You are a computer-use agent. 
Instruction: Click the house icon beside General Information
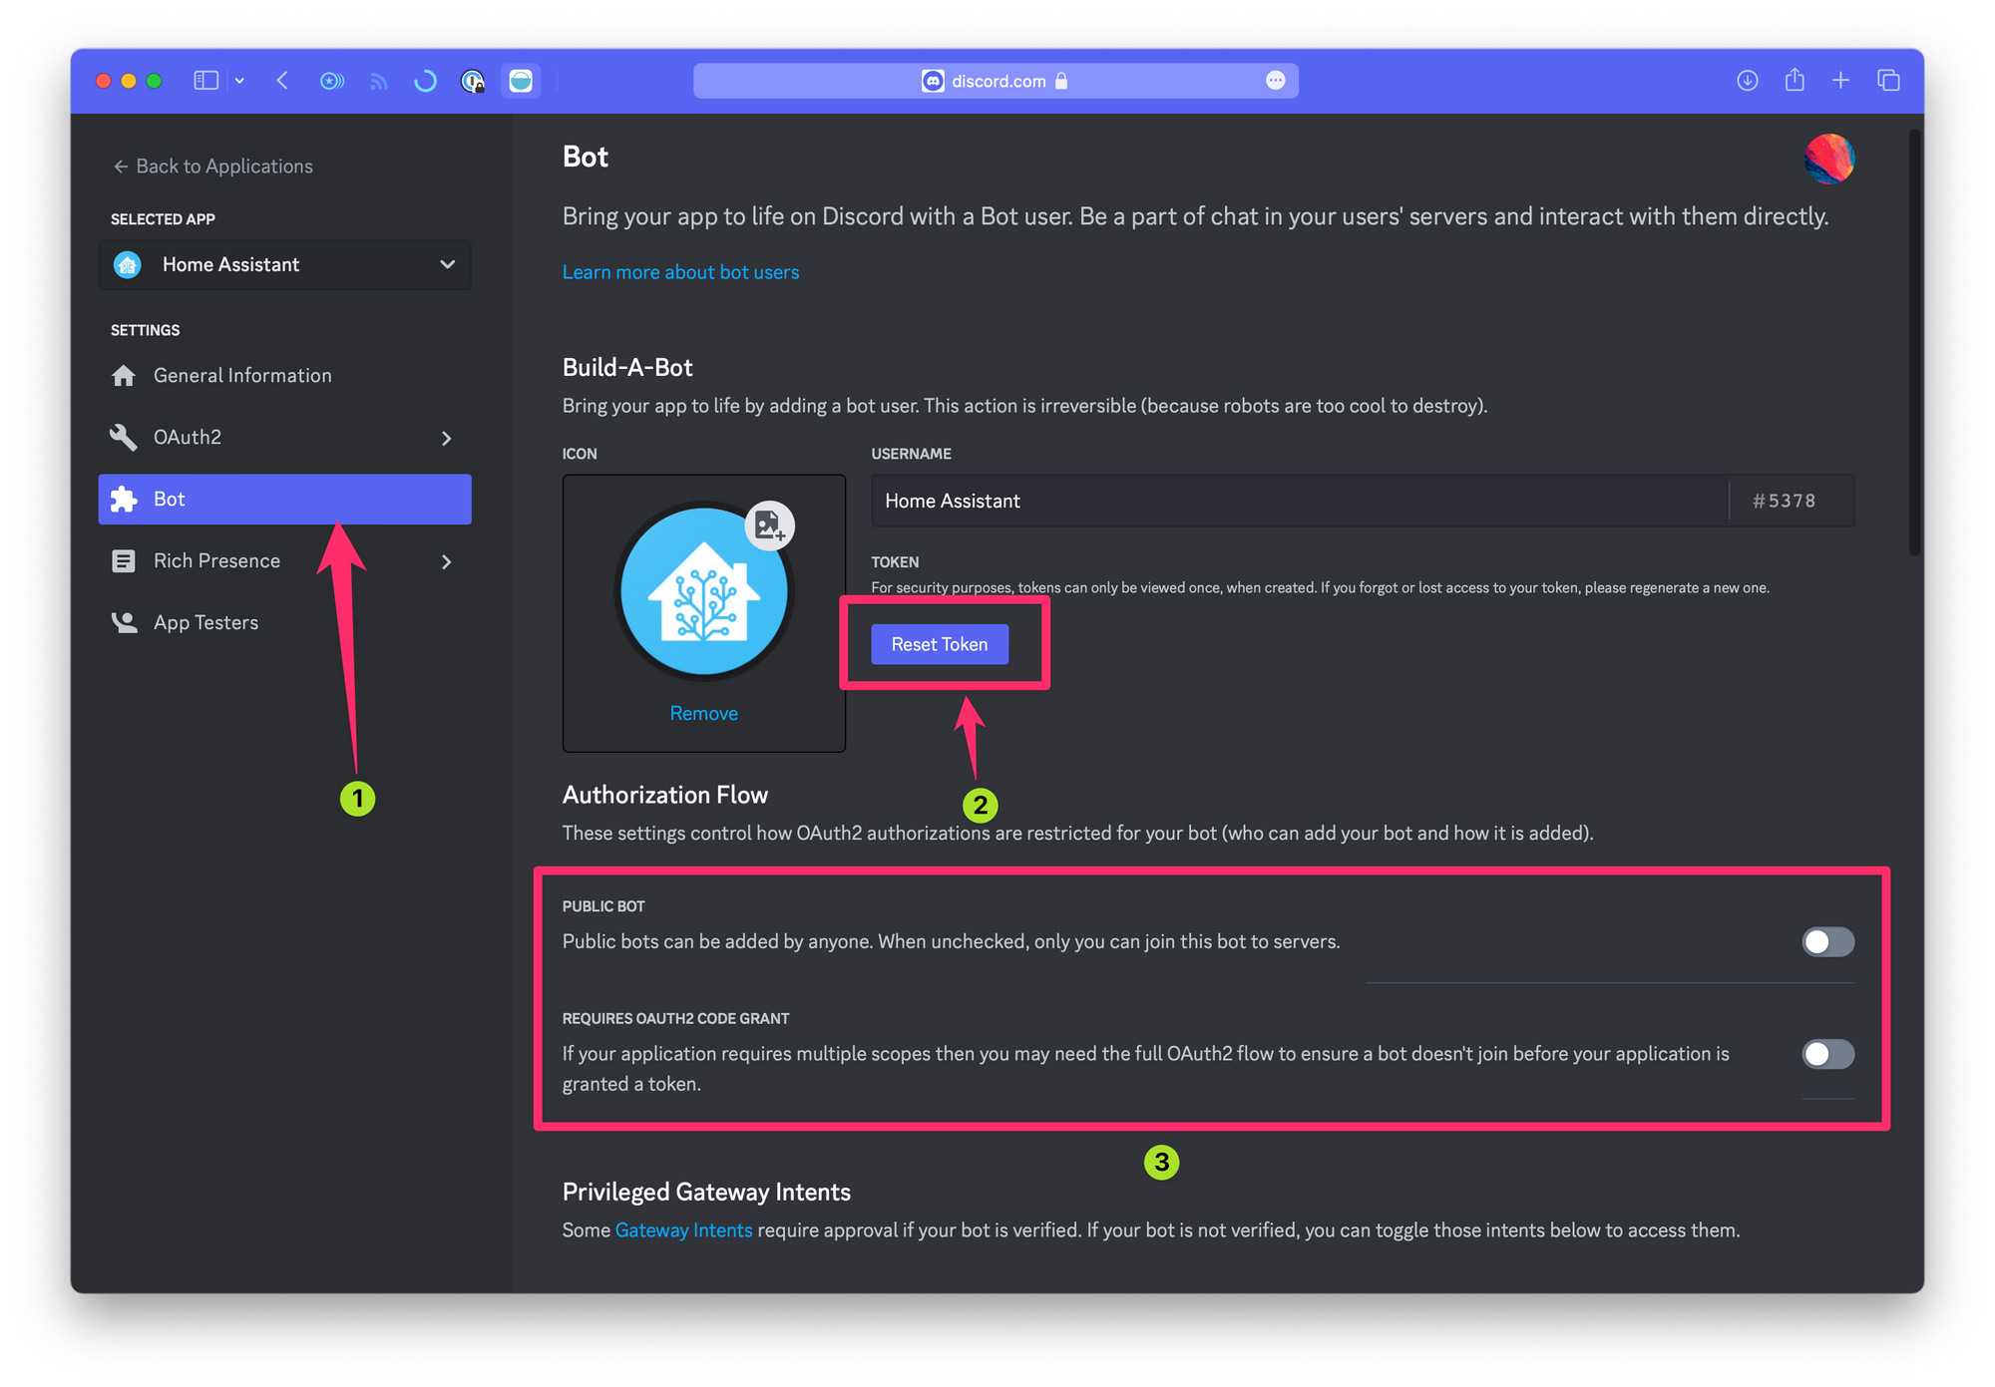pyautogui.click(x=124, y=376)
